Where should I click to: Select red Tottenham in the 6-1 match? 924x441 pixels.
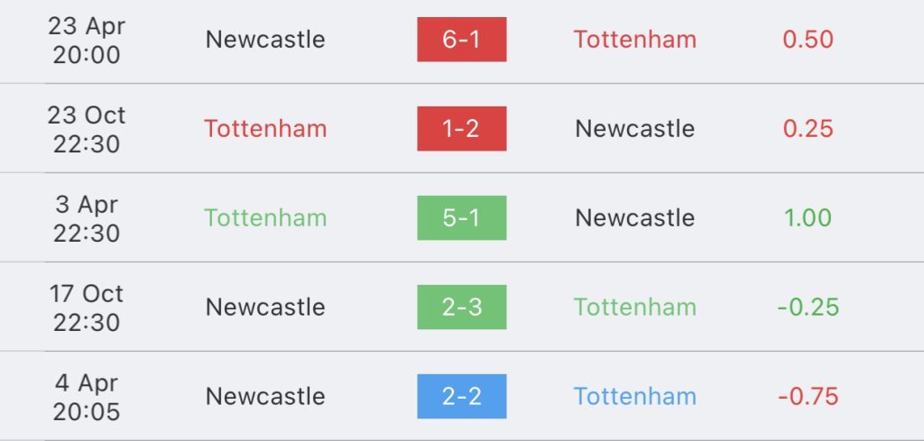click(x=635, y=40)
